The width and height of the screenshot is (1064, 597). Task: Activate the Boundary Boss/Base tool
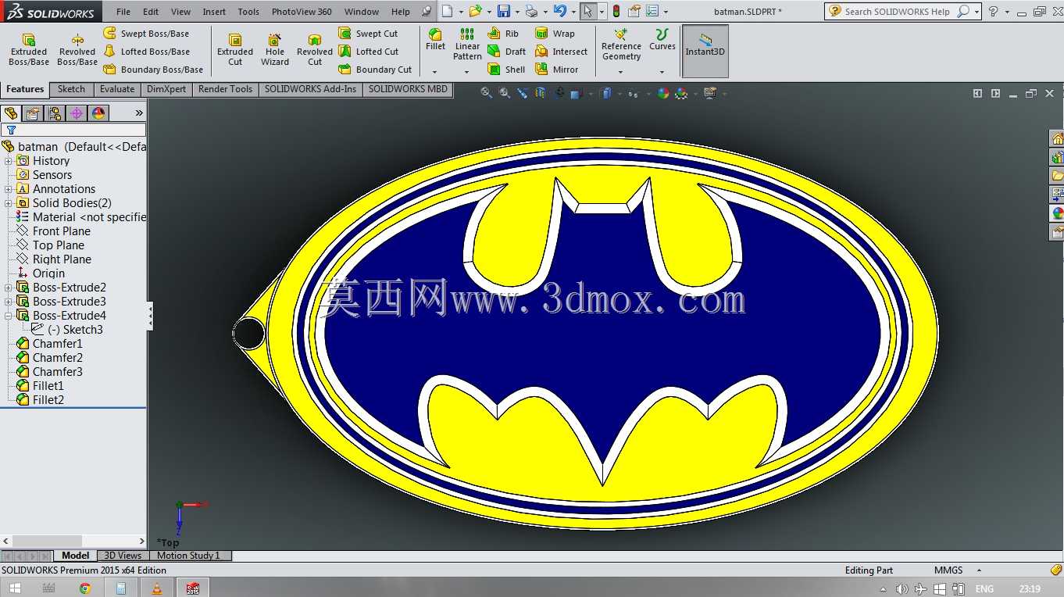(153, 70)
